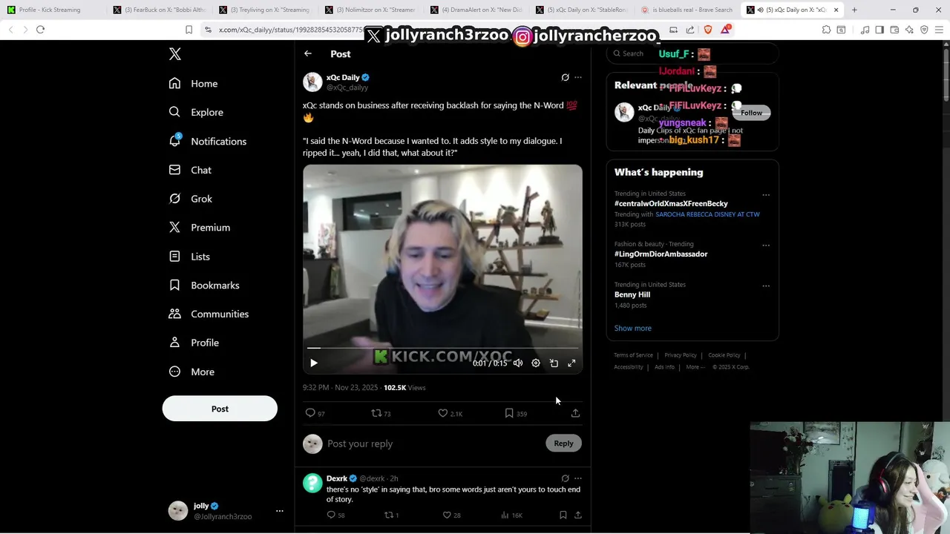Open Communities in sidebar
The image size is (950, 534).
pyautogui.click(x=209, y=314)
